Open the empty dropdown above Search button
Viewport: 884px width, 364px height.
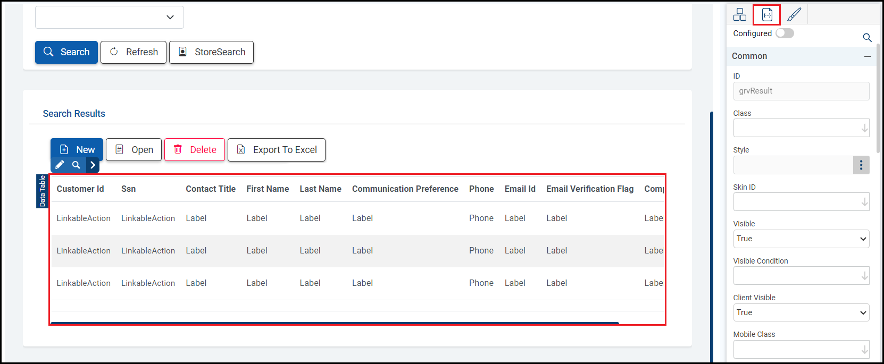(110, 17)
